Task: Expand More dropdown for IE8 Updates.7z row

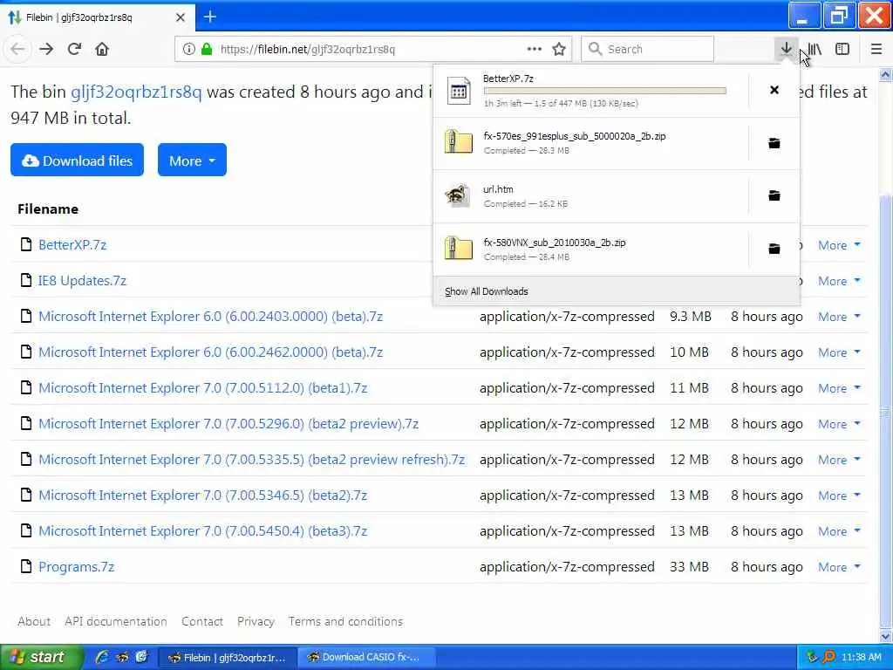Action: click(839, 281)
